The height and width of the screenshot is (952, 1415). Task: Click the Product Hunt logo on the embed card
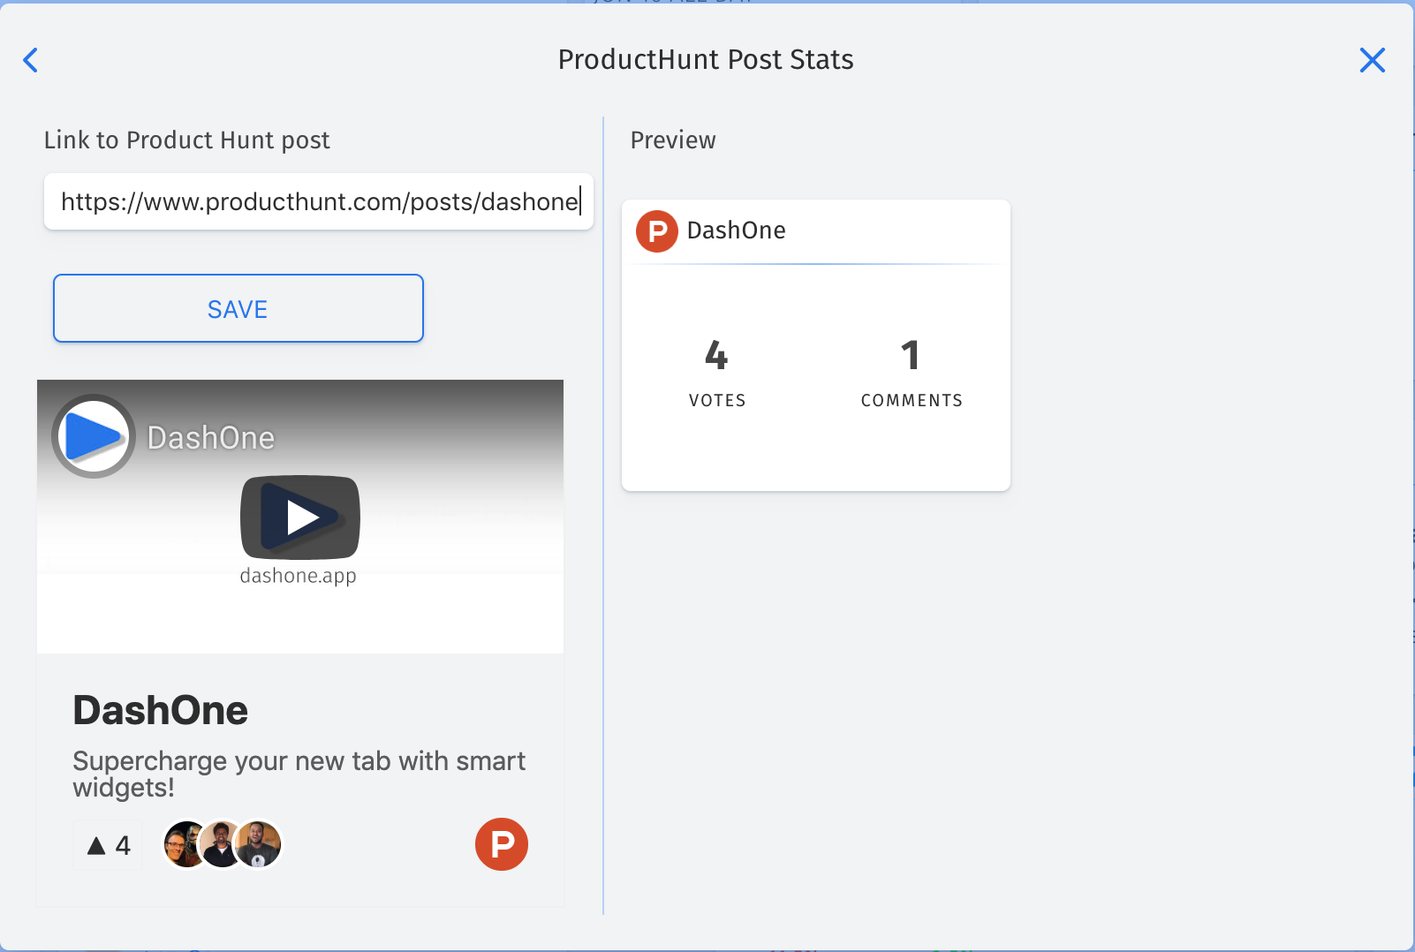(502, 844)
